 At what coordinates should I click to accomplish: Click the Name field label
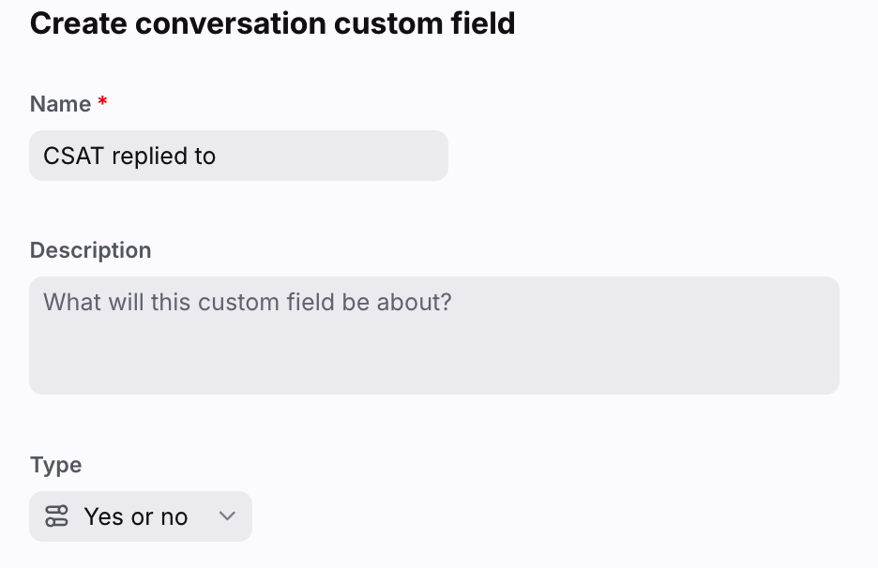[60, 104]
